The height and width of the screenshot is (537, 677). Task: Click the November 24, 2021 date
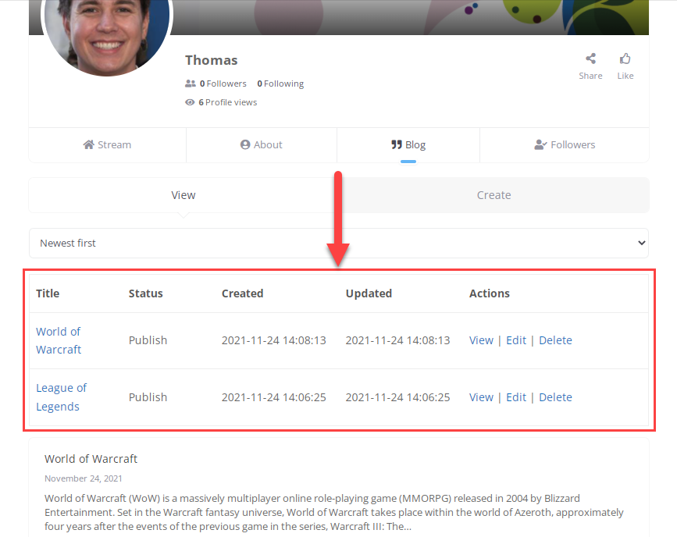pyautogui.click(x=84, y=478)
